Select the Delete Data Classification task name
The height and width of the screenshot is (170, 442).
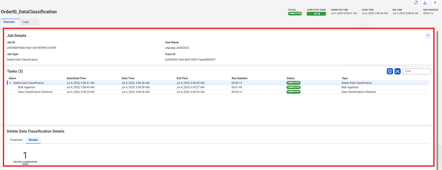(x=29, y=83)
